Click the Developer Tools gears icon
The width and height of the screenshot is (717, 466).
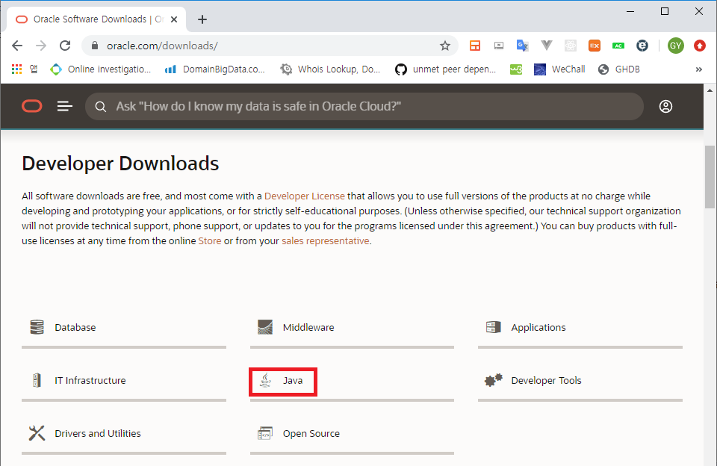coord(494,380)
